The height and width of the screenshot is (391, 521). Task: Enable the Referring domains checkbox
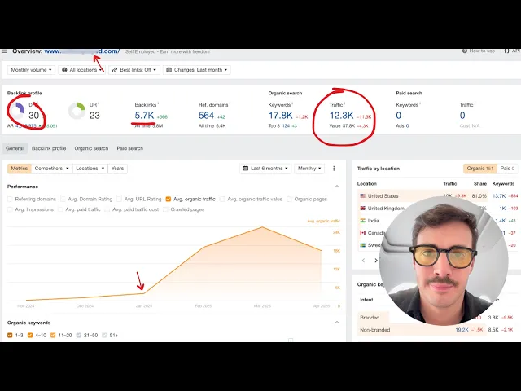(10, 199)
